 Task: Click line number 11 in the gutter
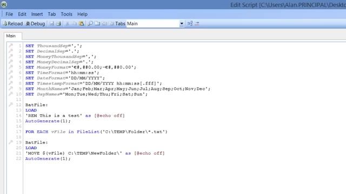coord(19,99)
